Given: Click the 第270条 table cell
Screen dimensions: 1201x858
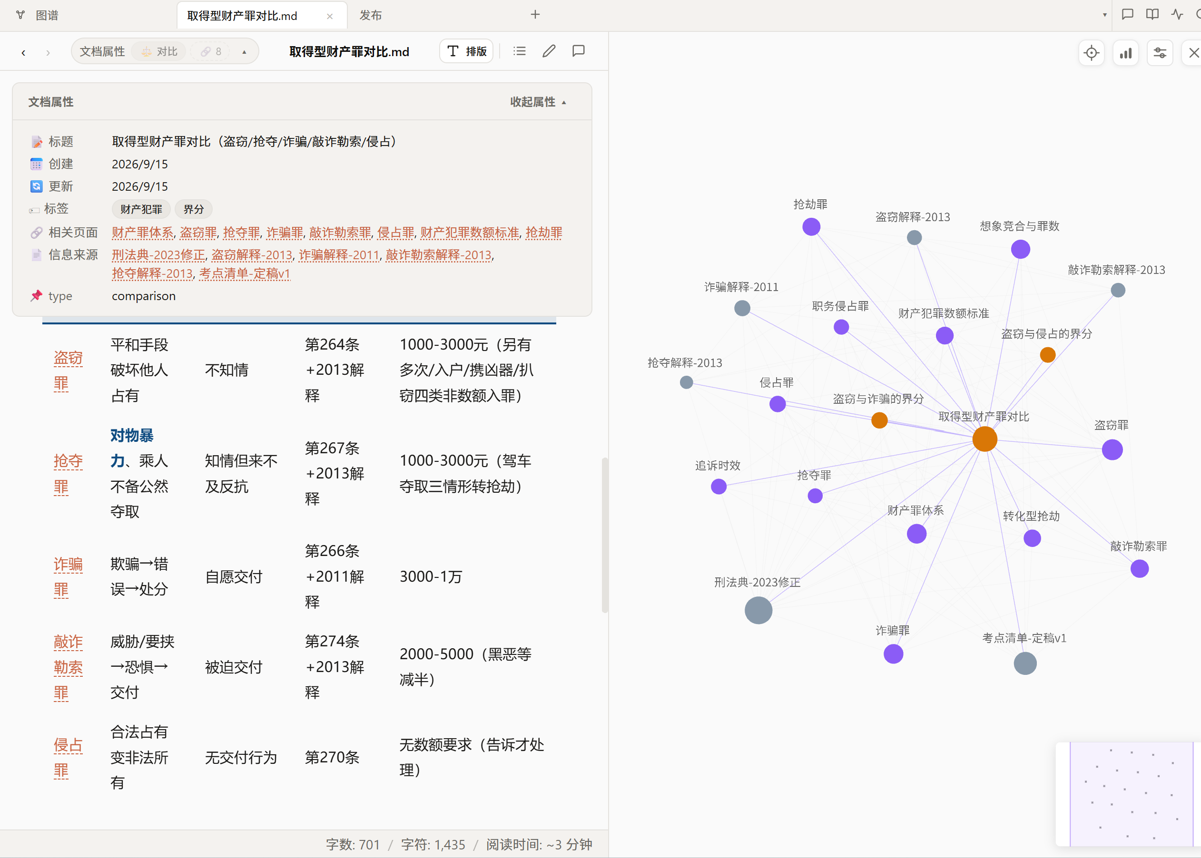Looking at the screenshot, I should (332, 758).
